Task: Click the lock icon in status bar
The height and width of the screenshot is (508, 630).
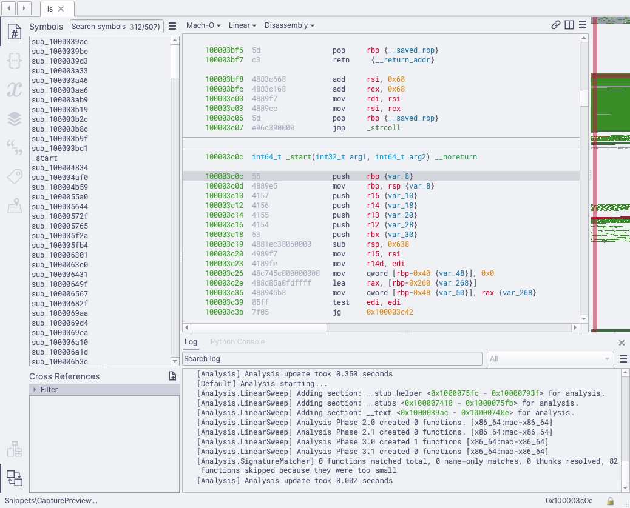Action: coord(611,501)
